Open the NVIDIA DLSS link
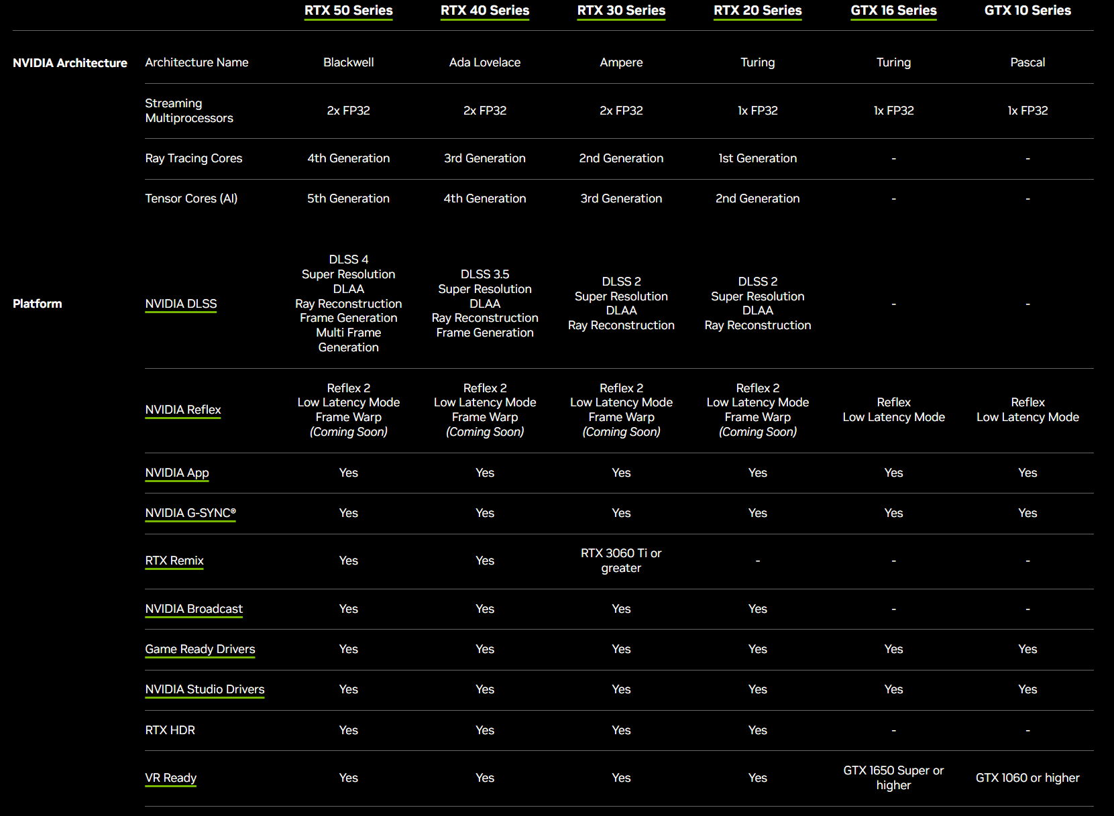 pyautogui.click(x=181, y=304)
